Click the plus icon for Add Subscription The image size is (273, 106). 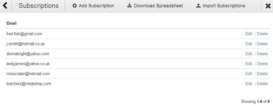tap(75, 6)
